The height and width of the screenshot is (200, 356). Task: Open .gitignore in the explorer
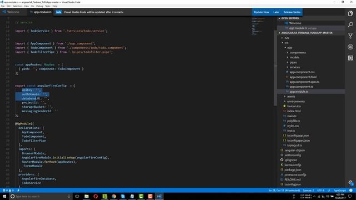(x=290, y=160)
